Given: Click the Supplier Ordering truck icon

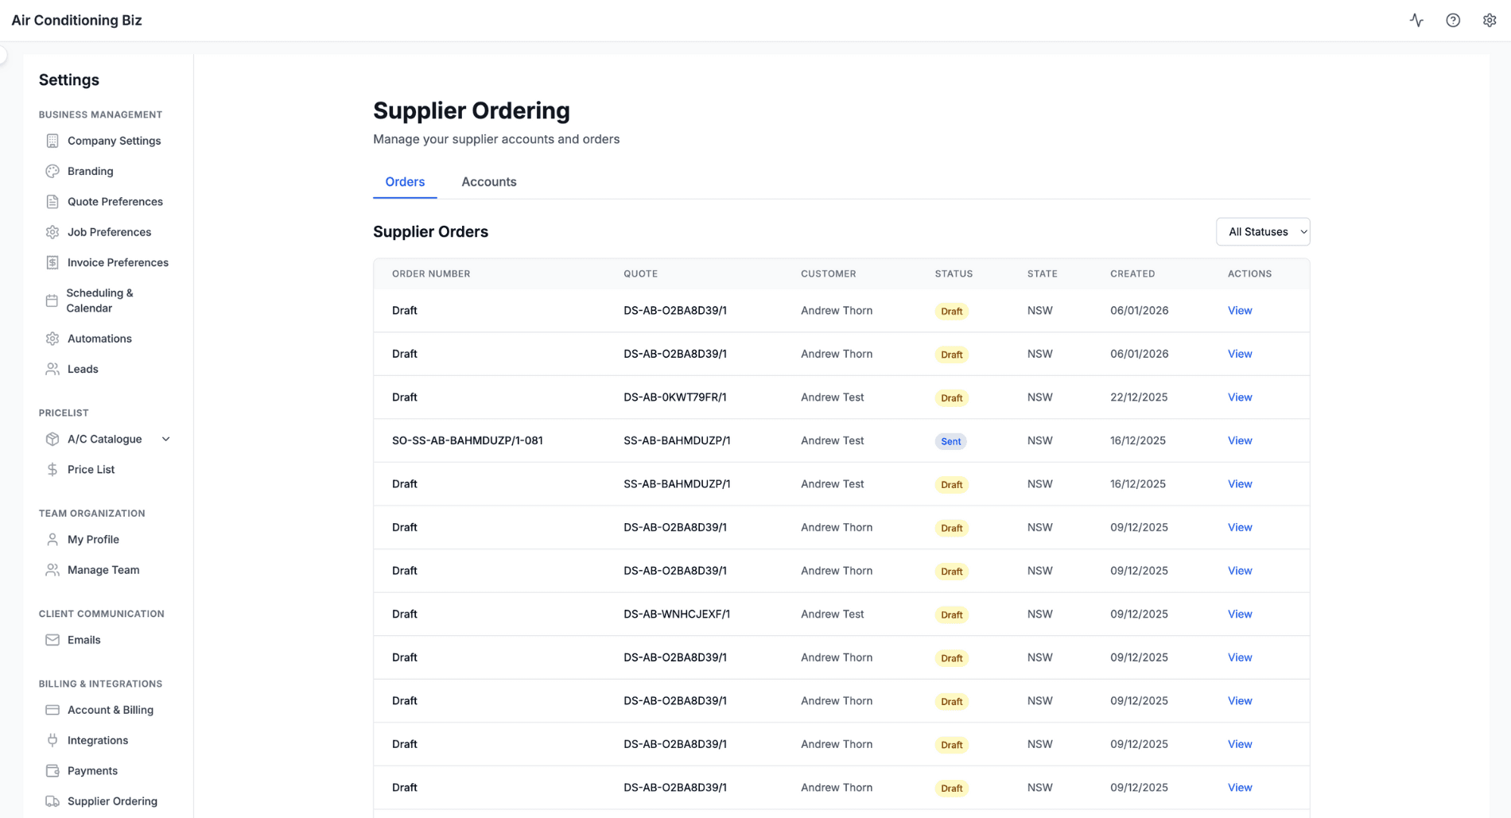Looking at the screenshot, I should coord(52,801).
